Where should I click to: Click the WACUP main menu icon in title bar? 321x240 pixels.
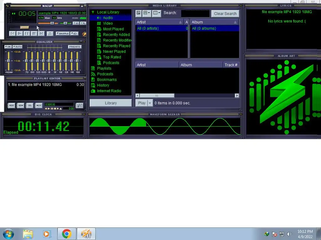8,6
